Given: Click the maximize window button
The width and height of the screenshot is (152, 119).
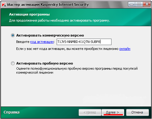Looking at the screenshot, I should pos(139,4).
